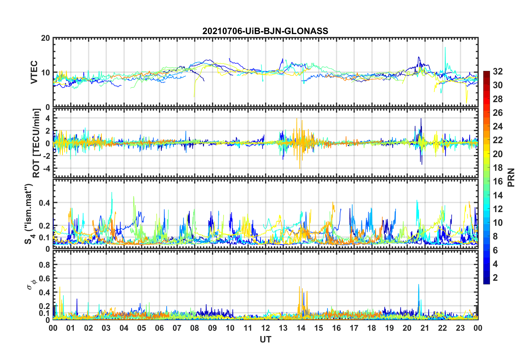531x355 pixels.
Task: Click sigma phi axis tick label 0.6
Action: coord(45,279)
